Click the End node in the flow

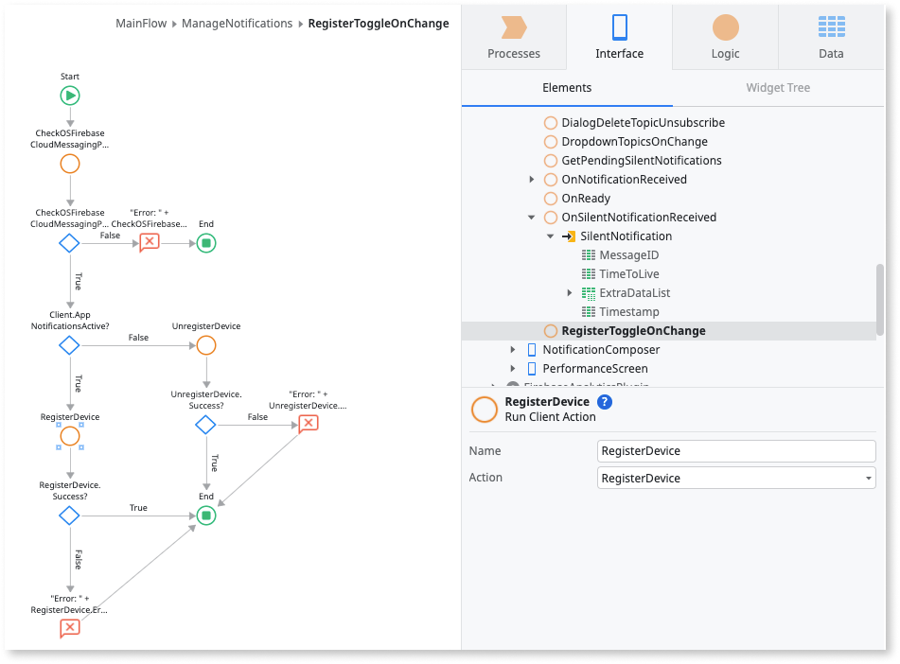[x=206, y=515]
